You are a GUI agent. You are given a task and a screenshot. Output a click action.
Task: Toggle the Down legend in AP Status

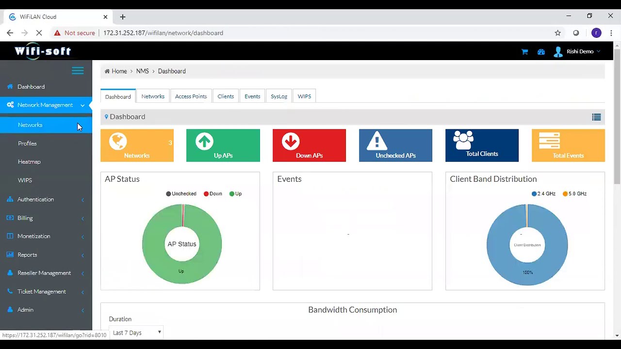tap(213, 194)
